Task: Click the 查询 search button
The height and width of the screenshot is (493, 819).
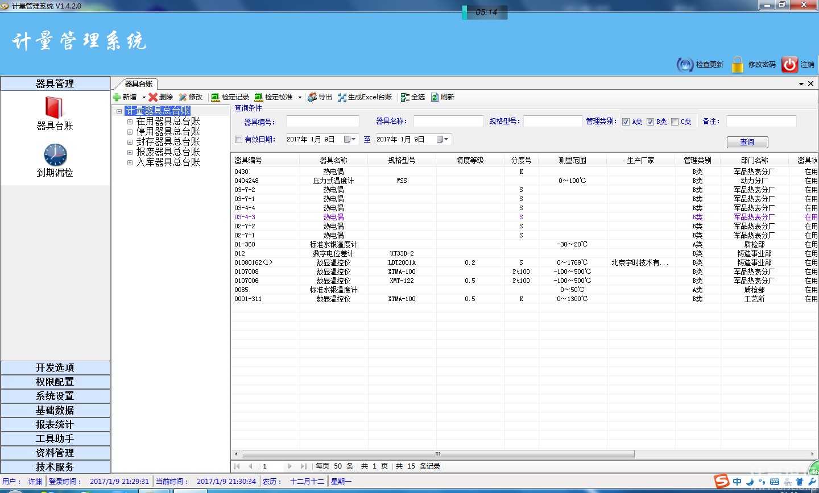Action: coord(747,142)
